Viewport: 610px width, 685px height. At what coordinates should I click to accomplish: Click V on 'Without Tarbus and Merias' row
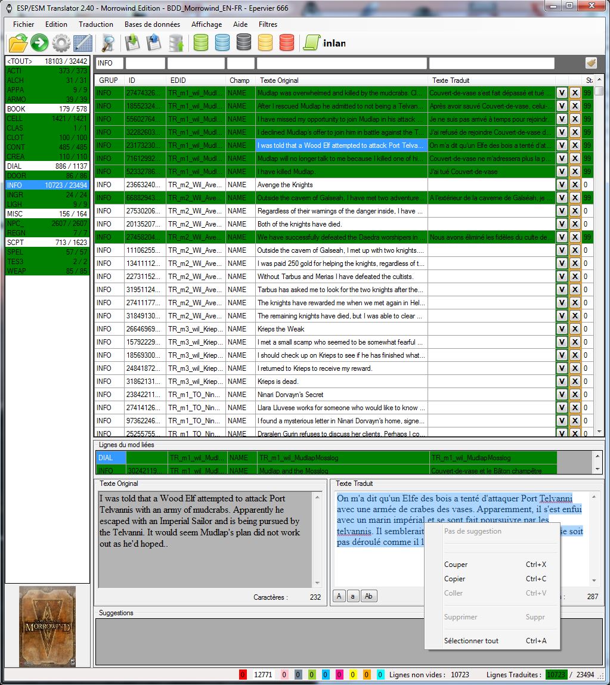tap(562, 277)
